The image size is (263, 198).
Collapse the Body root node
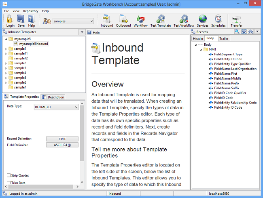coord(196,45)
